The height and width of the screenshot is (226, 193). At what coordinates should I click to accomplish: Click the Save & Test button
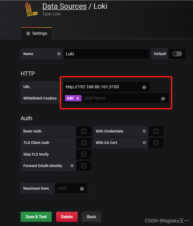pos(36,217)
